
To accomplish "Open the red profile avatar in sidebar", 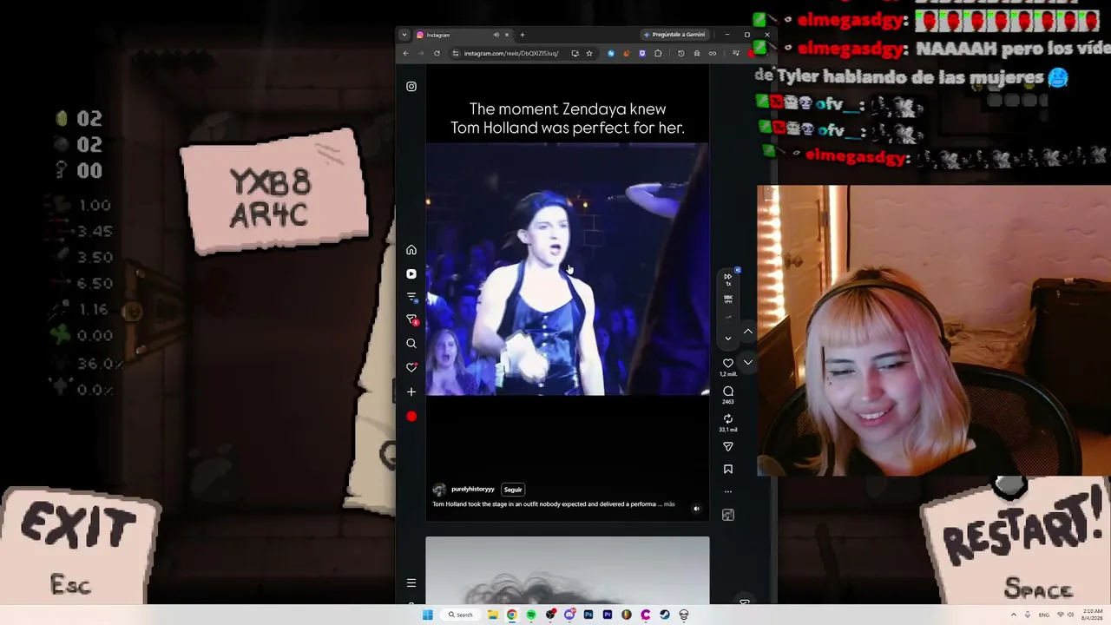I will coord(411,417).
